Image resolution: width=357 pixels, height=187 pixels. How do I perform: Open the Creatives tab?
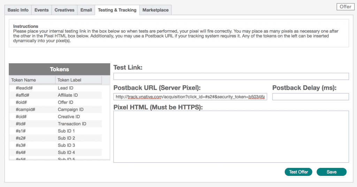pyautogui.click(x=64, y=10)
